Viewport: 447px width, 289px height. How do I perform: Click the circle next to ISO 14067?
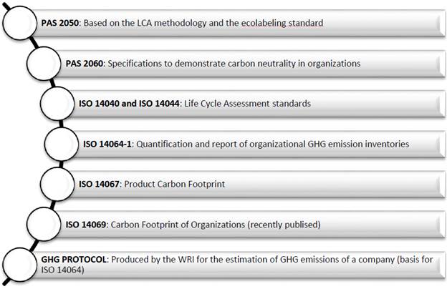coord(59,185)
